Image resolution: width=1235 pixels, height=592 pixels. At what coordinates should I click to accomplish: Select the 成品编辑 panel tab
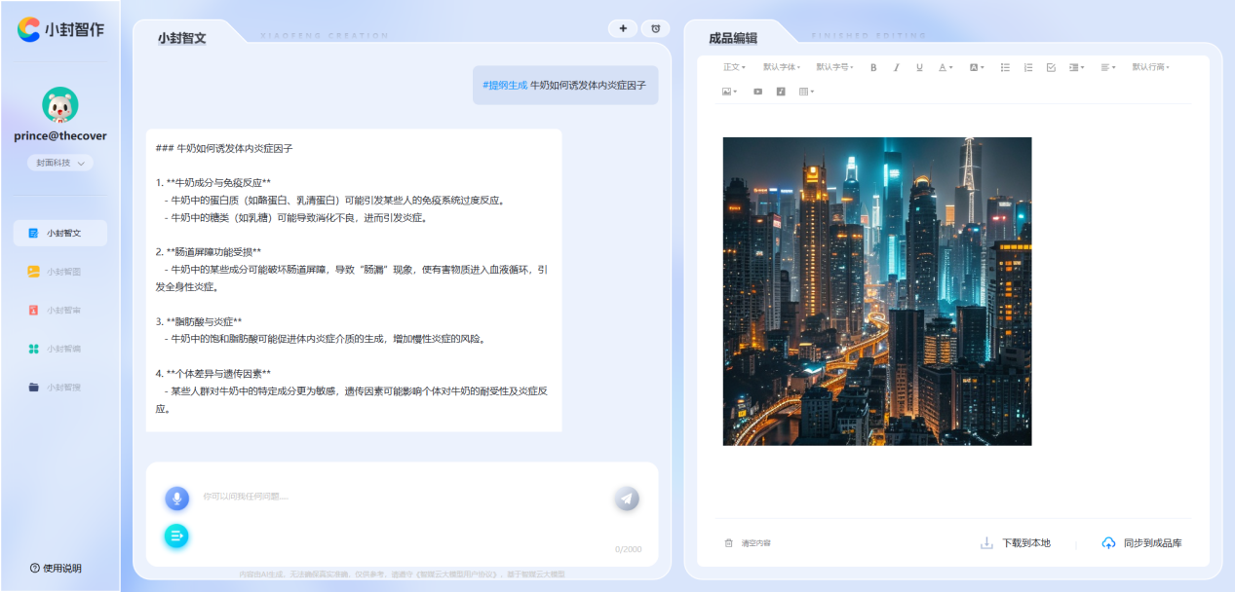coord(733,38)
